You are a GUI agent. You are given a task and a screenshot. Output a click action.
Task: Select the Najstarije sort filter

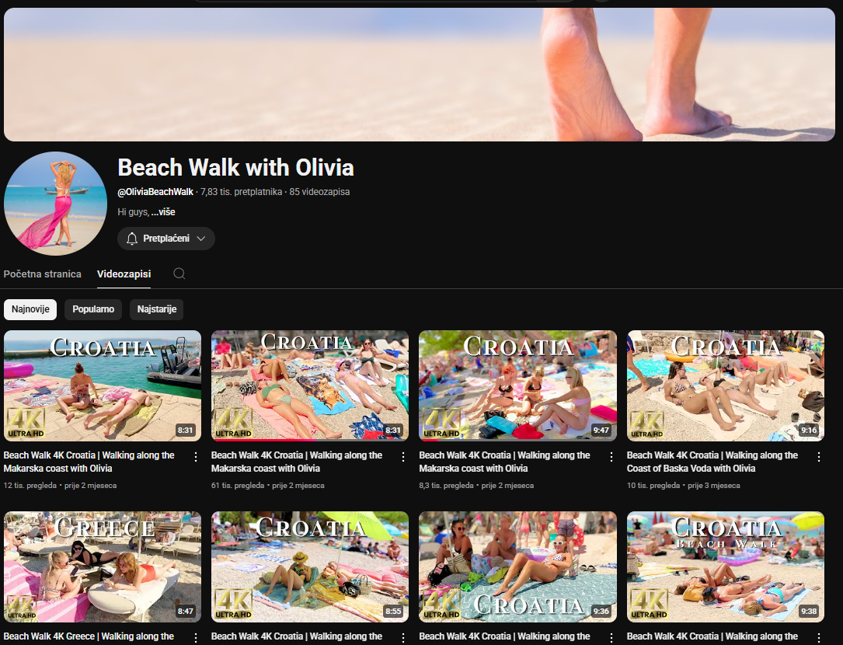click(x=157, y=309)
